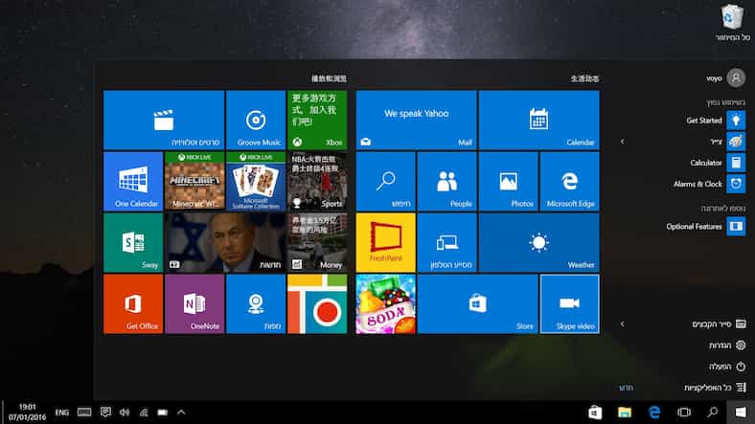Expand the File Explorer jump list arrow
Screen dimensions: 755x424
pyautogui.click(x=623, y=324)
